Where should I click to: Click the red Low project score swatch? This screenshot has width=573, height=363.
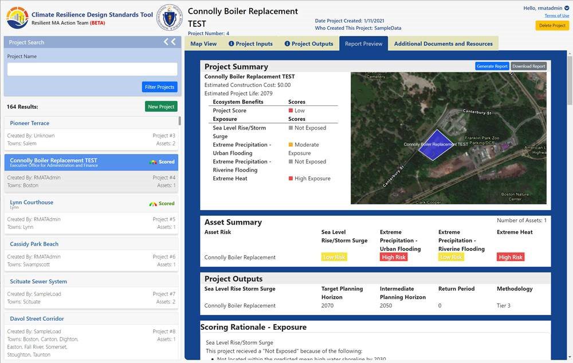(291, 111)
